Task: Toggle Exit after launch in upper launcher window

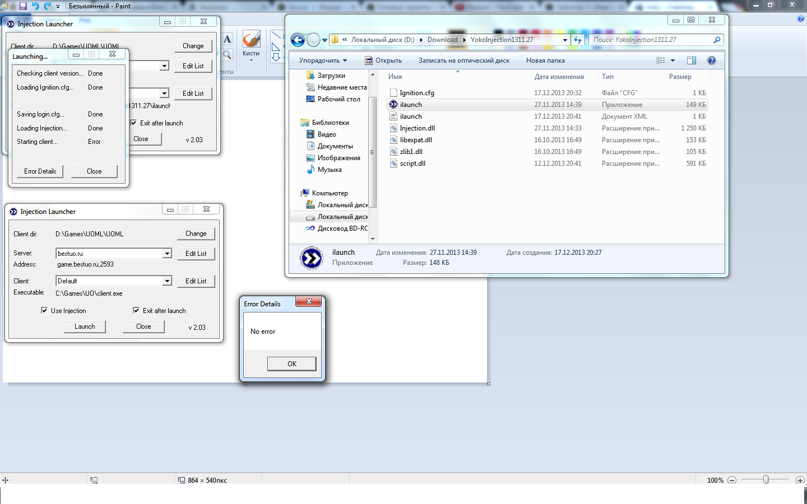Action: [133, 123]
